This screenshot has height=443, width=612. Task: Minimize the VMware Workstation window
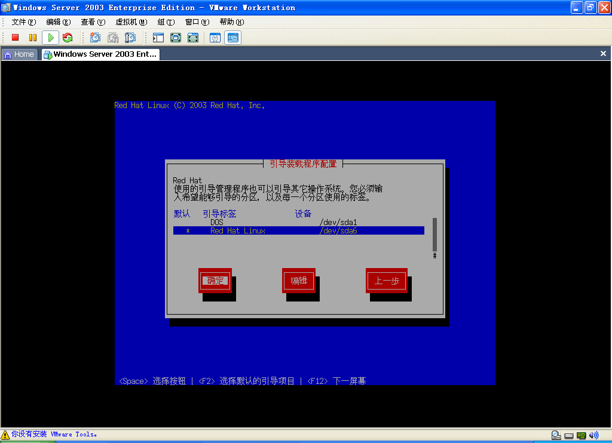click(x=577, y=7)
